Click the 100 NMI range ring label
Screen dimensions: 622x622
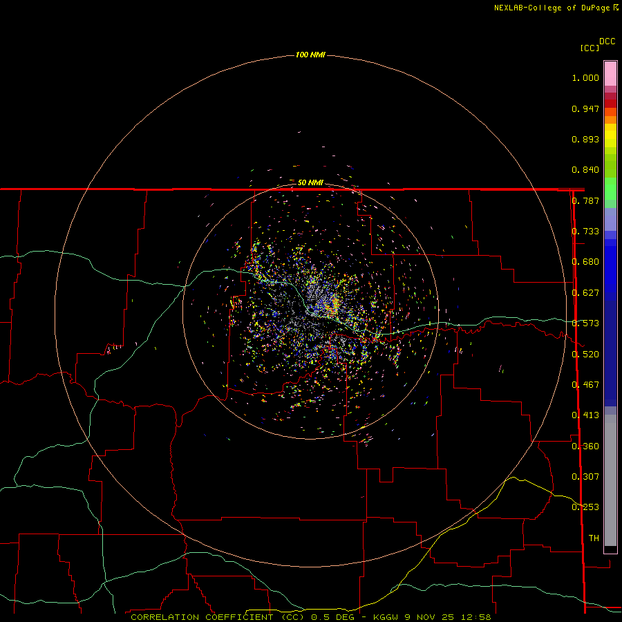[310, 55]
